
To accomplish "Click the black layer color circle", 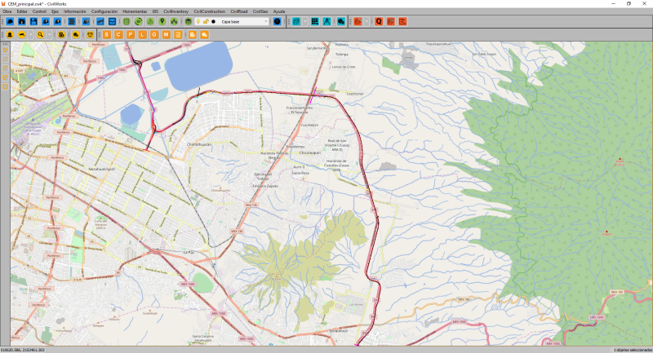I will 213,21.
